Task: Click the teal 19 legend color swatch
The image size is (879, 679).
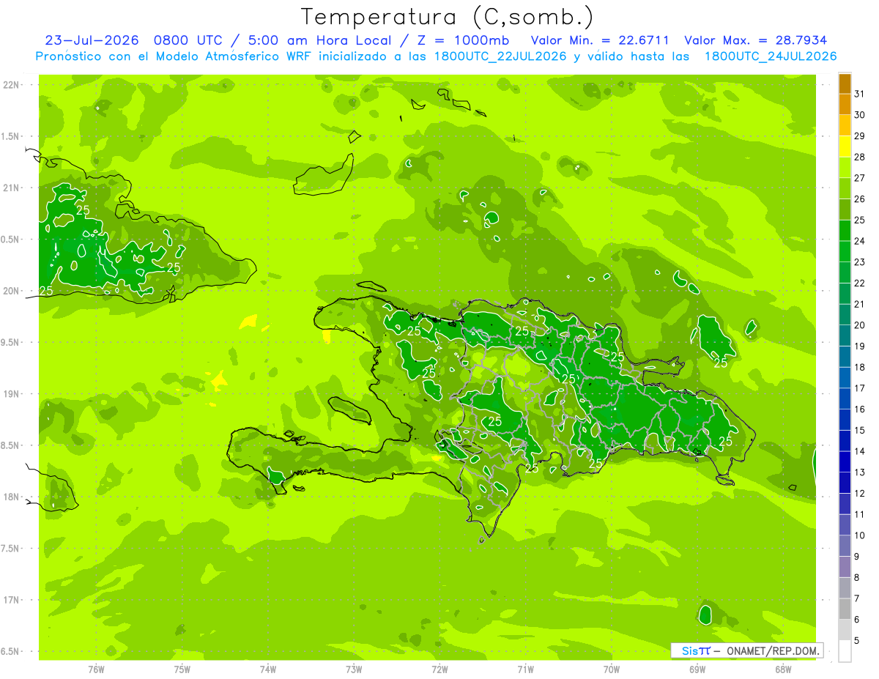Action: pos(845,336)
